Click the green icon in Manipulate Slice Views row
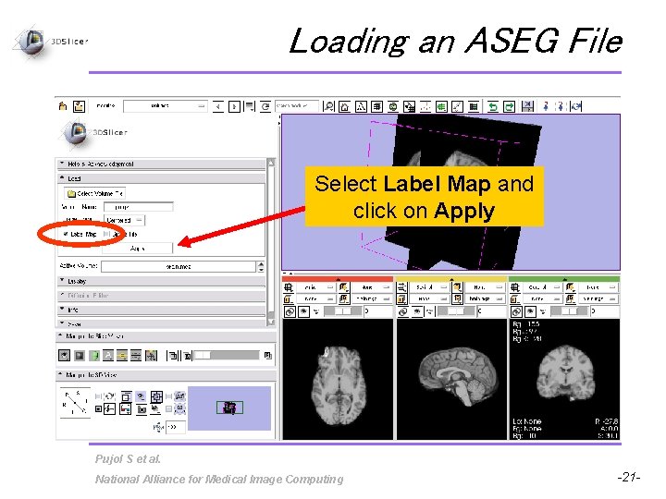666x499 pixels. point(94,355)
